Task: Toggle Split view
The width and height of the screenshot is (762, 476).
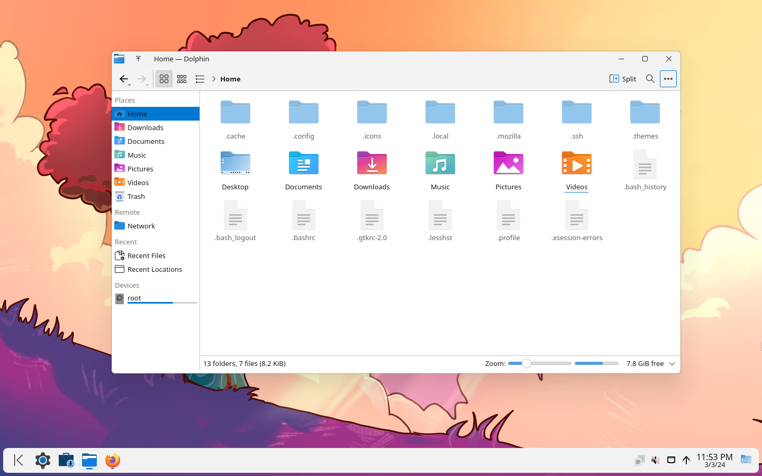Action: tap(623, 79)
